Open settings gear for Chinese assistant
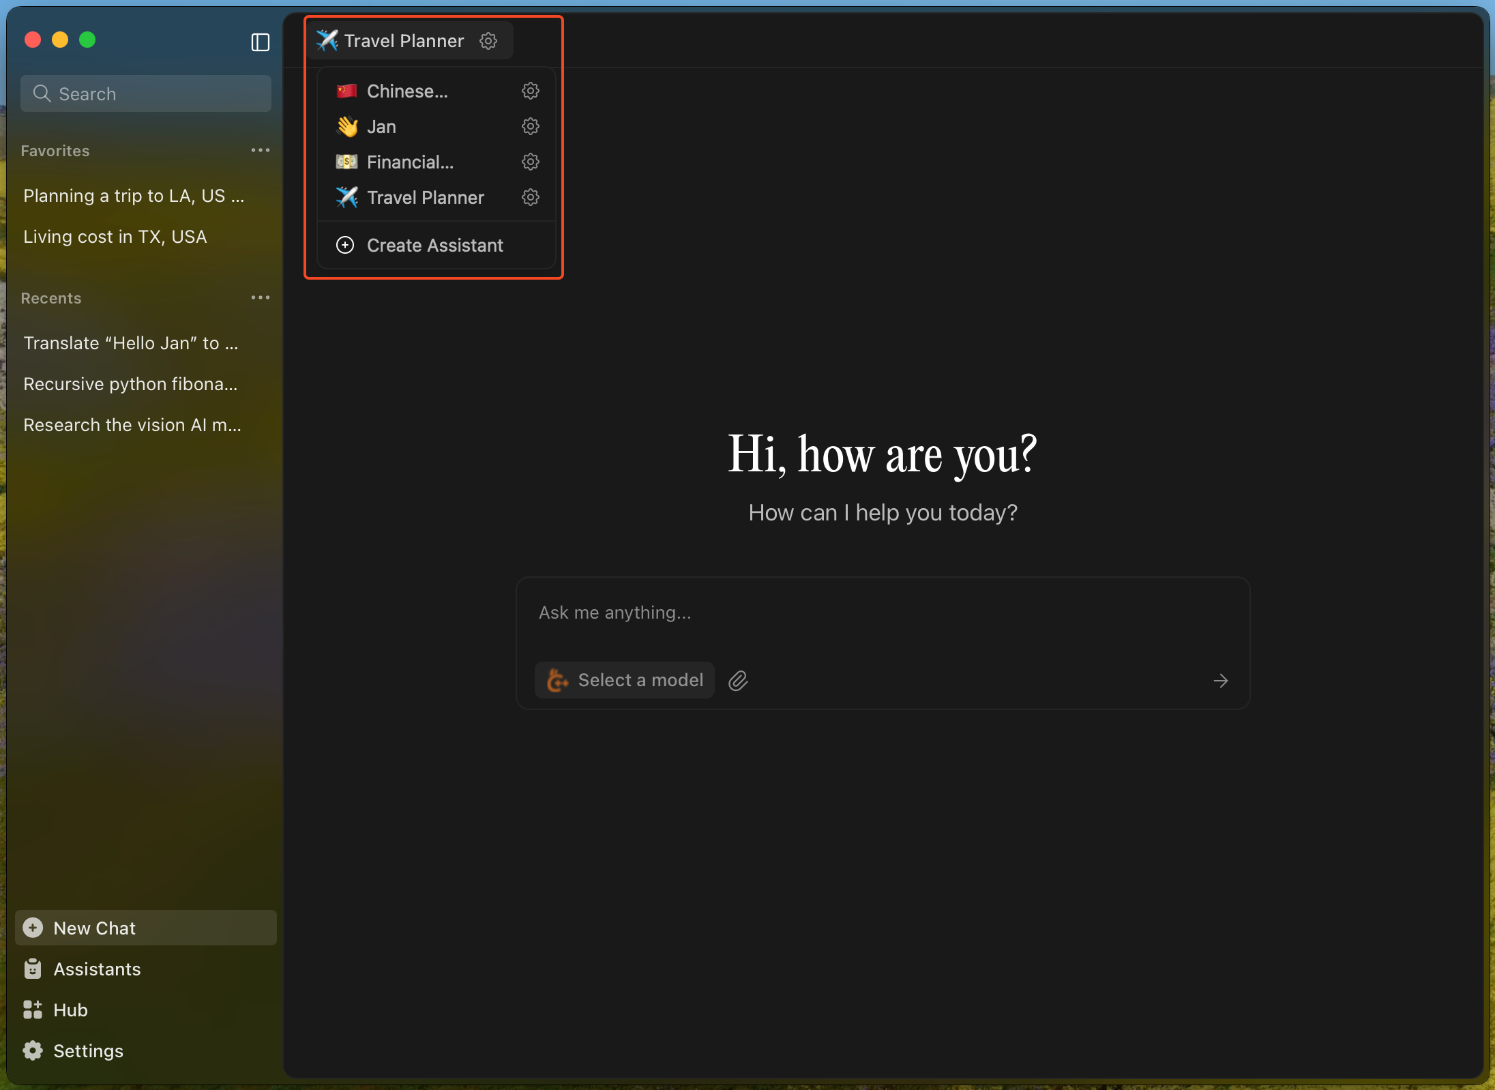 pyautogui.click(x=530, y=91)
